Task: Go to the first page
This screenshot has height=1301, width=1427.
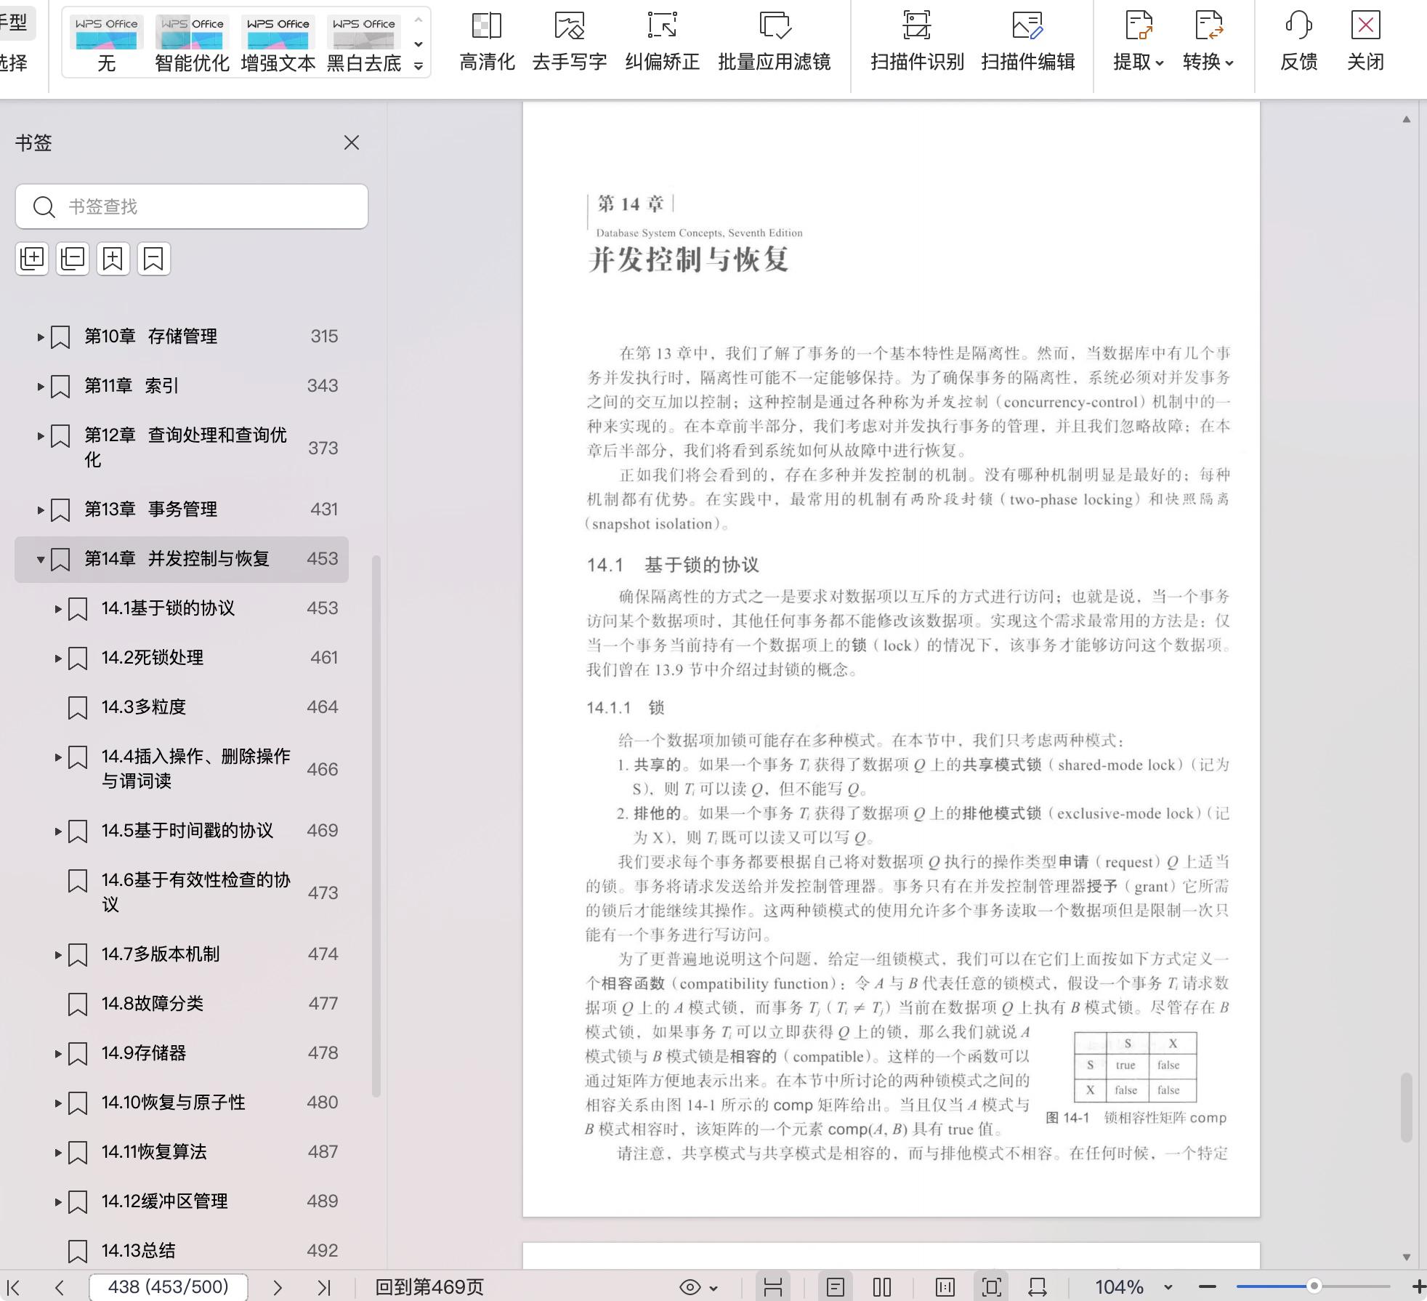Action: click(x=14, y=1287)
